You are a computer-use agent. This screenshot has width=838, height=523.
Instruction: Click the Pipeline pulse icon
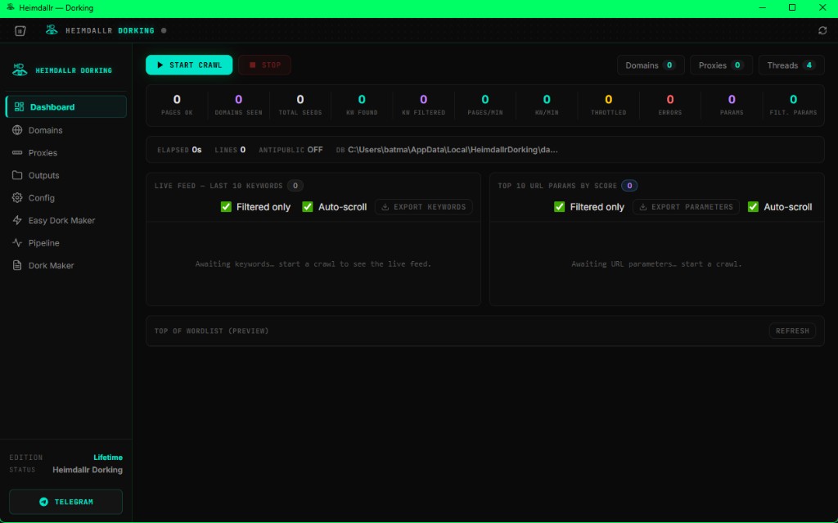tap(17, 243)
